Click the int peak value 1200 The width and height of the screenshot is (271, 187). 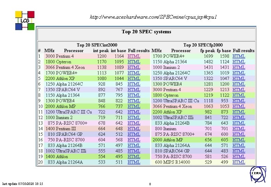pyautogui.click(x=102, y=56)
